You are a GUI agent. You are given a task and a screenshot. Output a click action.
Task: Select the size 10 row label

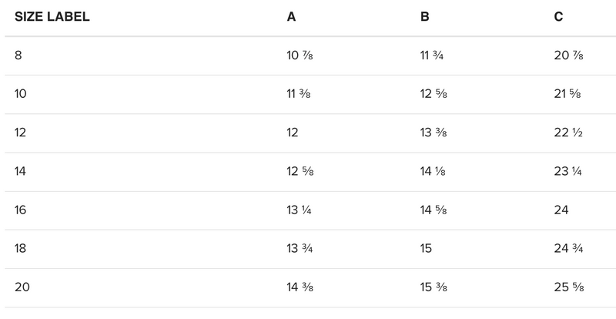click(x=21, y=94)
